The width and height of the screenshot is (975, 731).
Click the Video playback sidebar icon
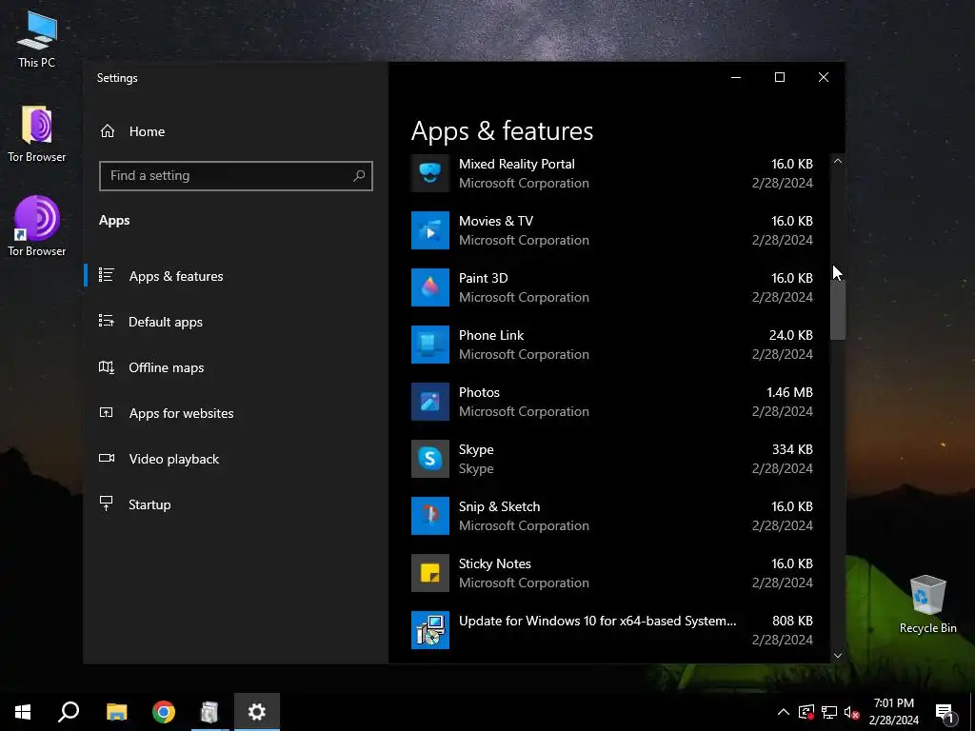(x=107, y=458)
